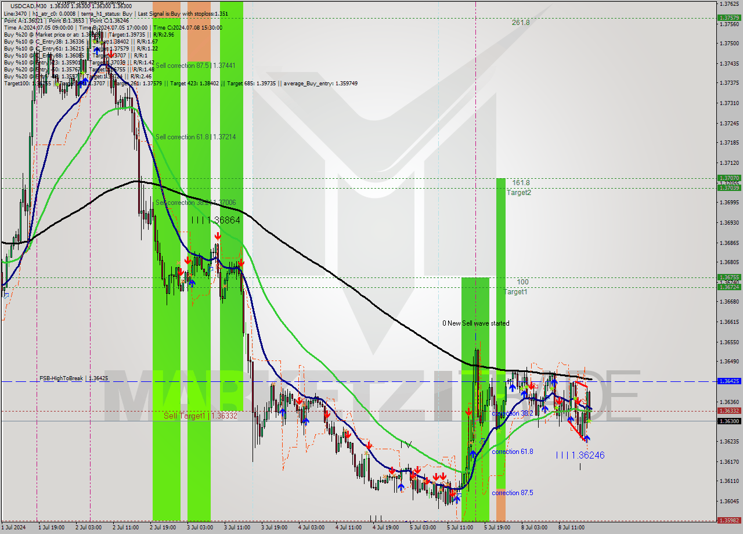Click the 'average_Buy_entry: 1.359749' text
743x534 pixels.
tap(320, 83)
